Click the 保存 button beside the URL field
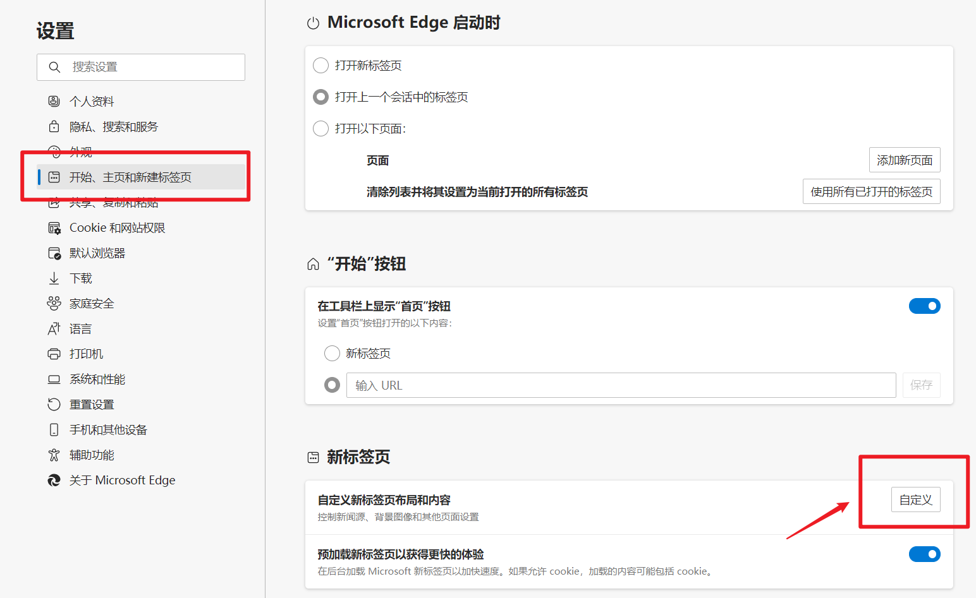976x598 pixels. click(922, 385)
